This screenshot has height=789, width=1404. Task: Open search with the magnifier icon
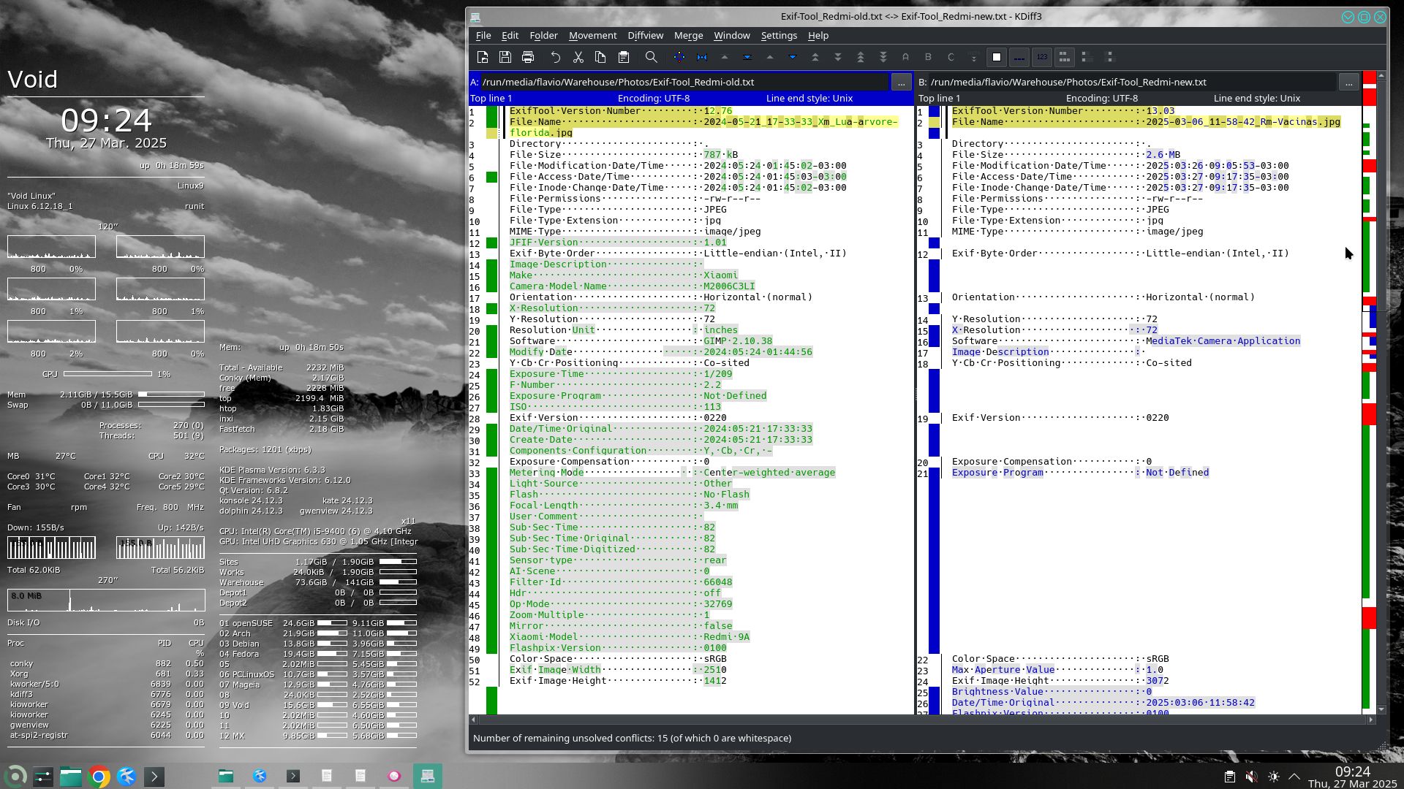coord(651,57)
